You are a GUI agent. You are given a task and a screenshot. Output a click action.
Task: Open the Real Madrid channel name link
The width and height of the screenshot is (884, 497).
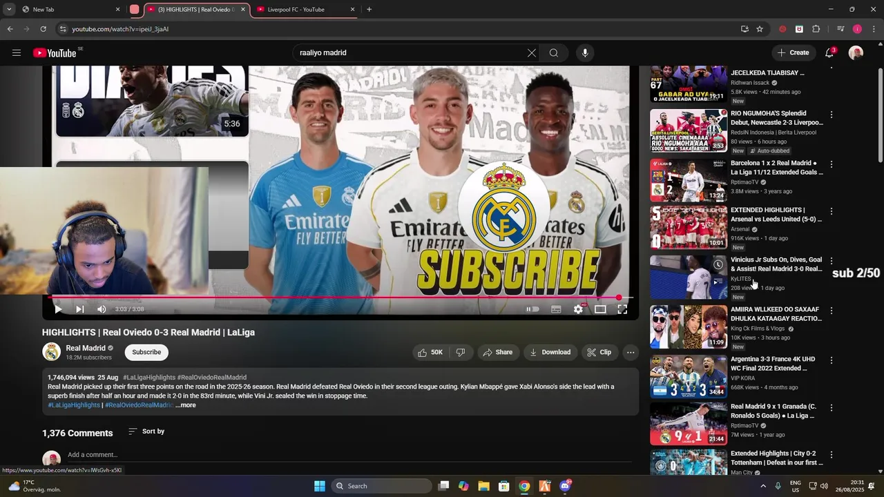[x=86, y=348]
